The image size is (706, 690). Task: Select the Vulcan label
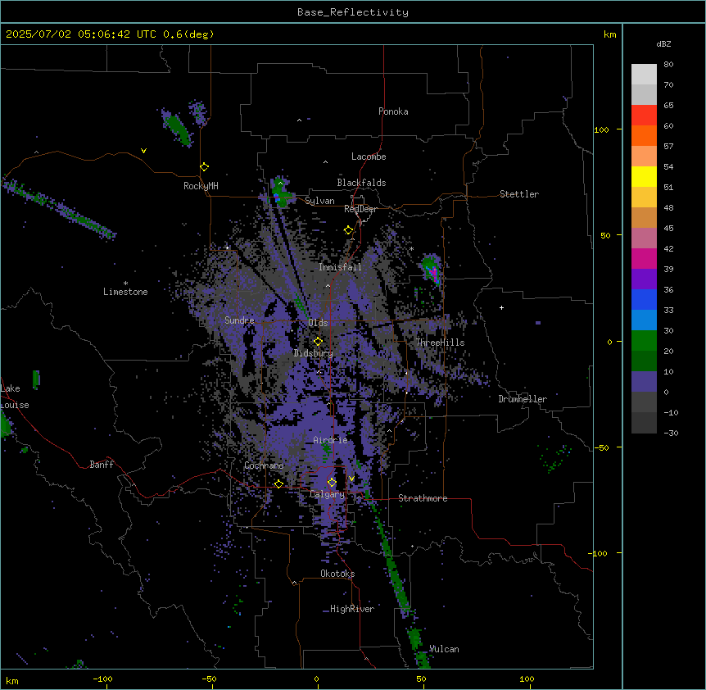[444, 649]
